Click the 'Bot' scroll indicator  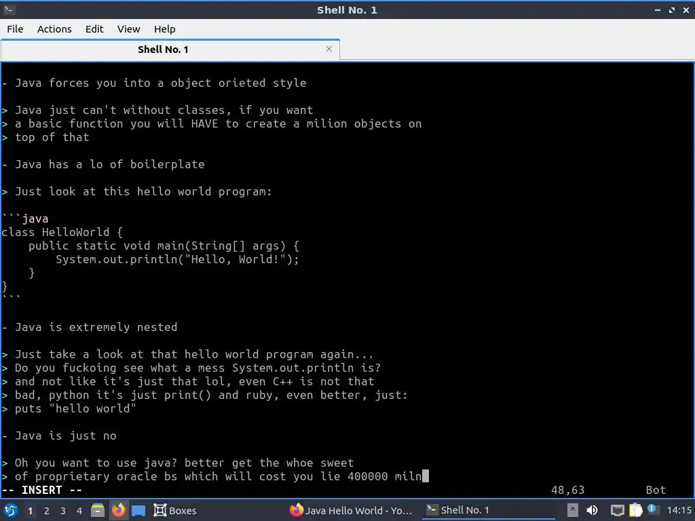coord(656,490)
